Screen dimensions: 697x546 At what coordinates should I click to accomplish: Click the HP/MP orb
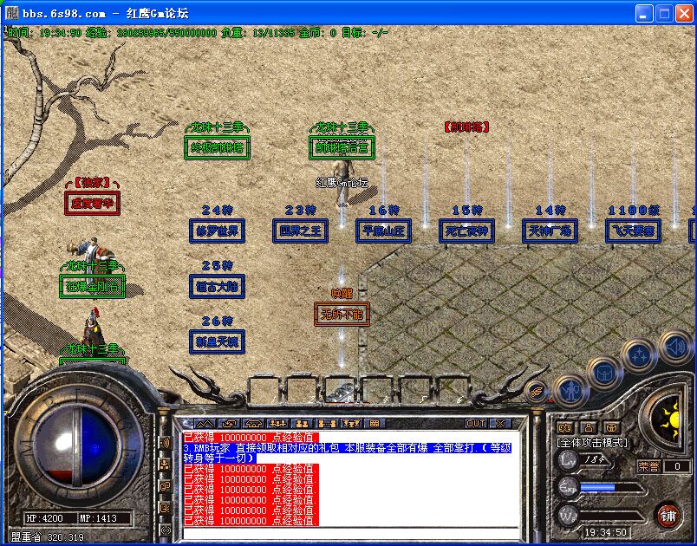(x=76, y=445)
